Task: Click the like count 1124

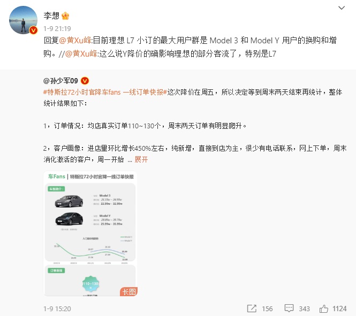Action: (x=339, y=309)
